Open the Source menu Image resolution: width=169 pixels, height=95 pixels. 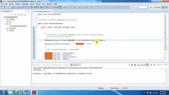(11, 4)
